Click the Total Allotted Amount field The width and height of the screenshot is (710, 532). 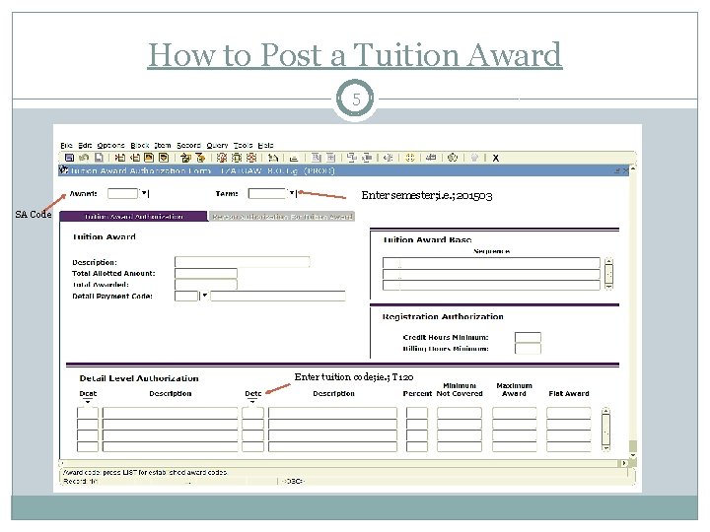[x=206, y=273]
